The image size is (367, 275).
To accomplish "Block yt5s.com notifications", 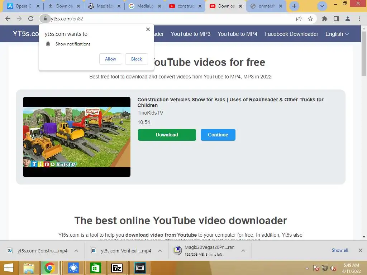I will coord(137,59).
